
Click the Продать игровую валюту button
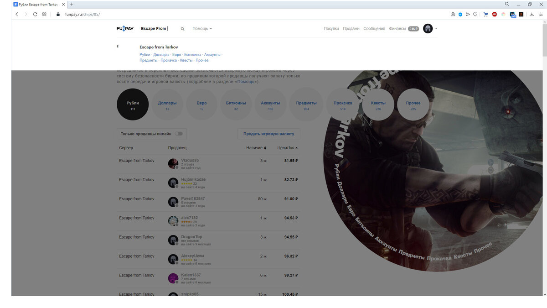(269, 134)
